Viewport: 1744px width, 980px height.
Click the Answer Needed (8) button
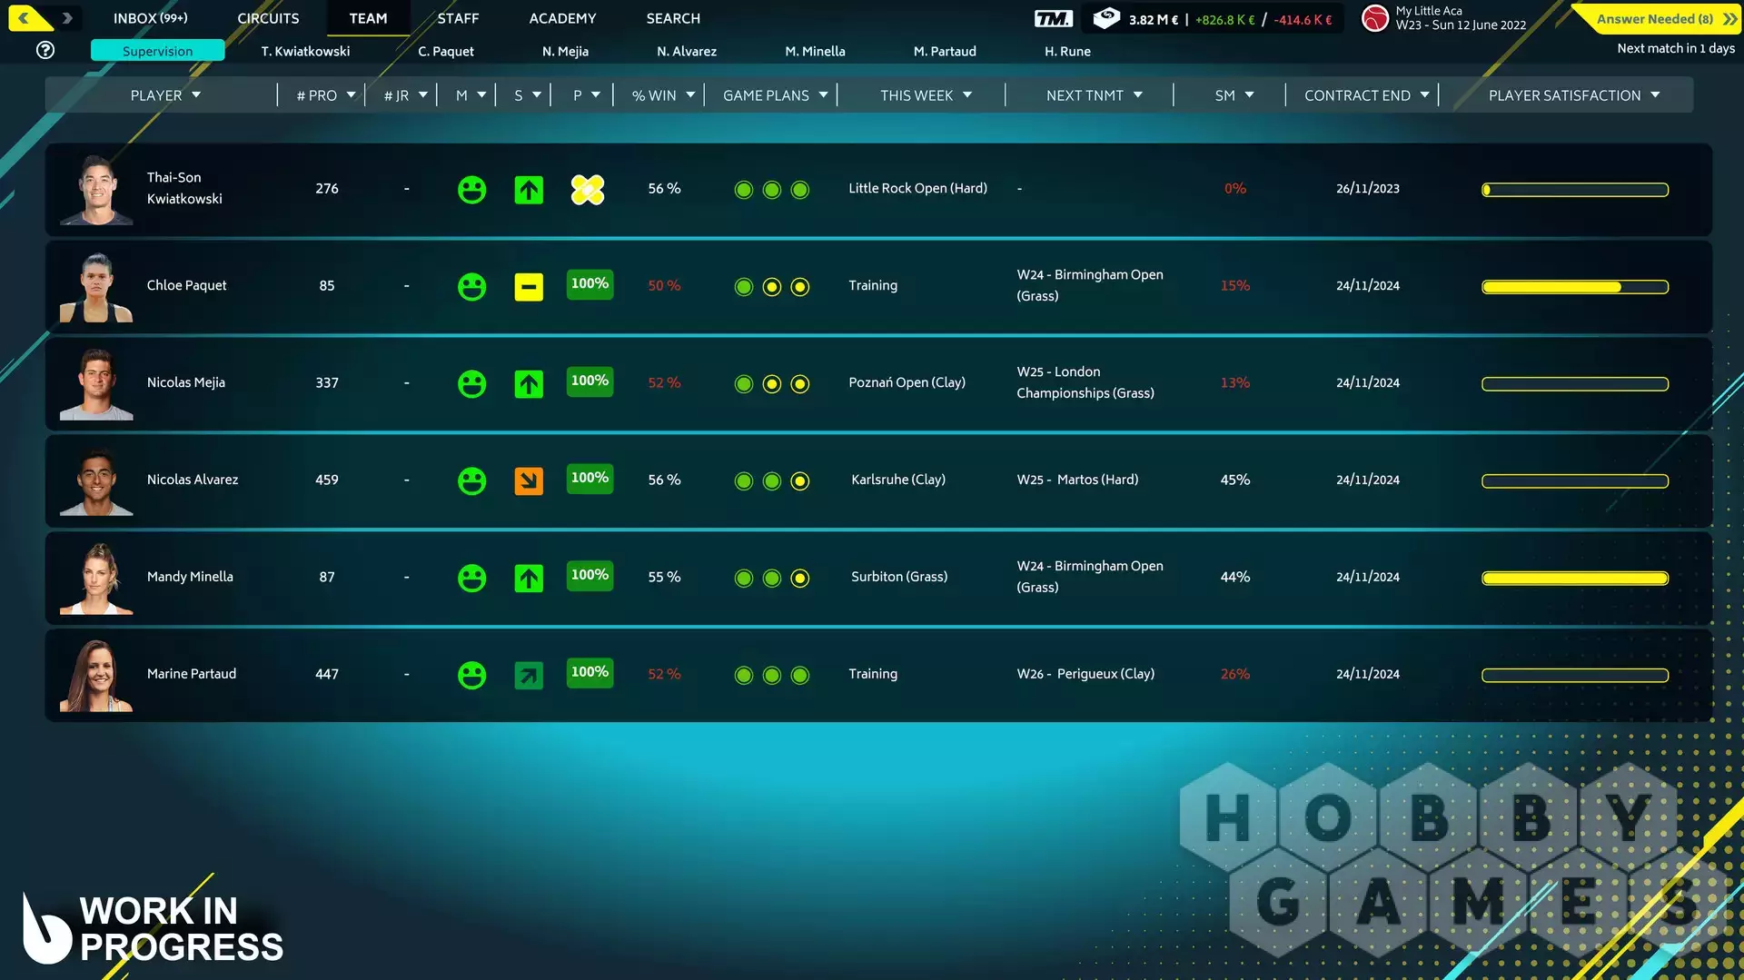pyautogui.click(x=1656, y=19)
